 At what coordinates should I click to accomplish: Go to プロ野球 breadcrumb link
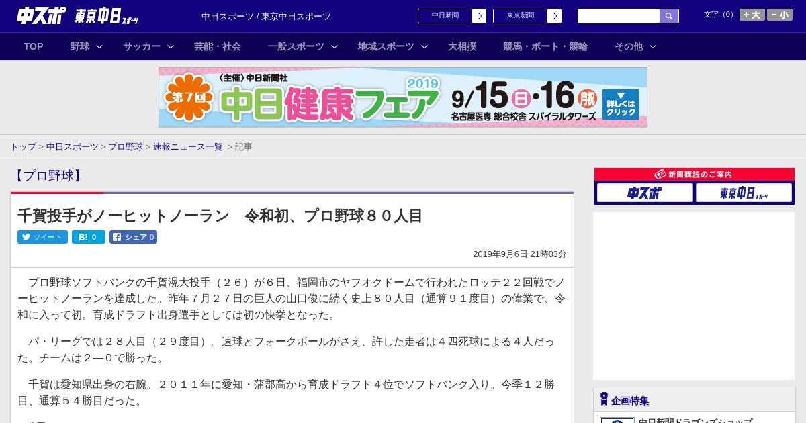126,146
